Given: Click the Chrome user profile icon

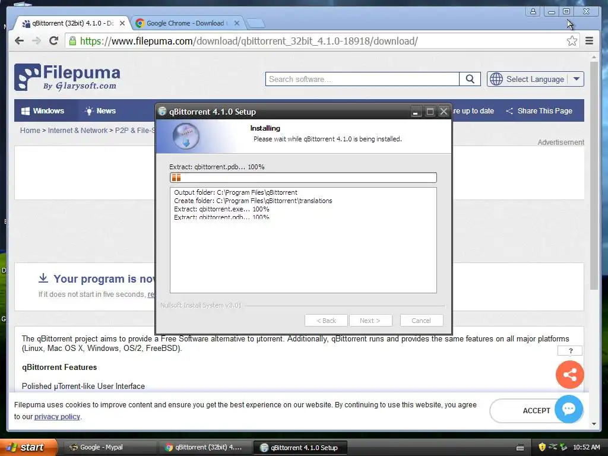Looking at the screenshot, I should click(533, 11).
